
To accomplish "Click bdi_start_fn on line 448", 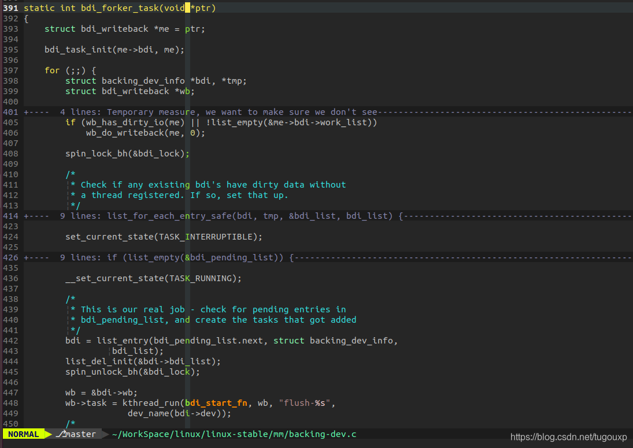I will click(216, 403).
